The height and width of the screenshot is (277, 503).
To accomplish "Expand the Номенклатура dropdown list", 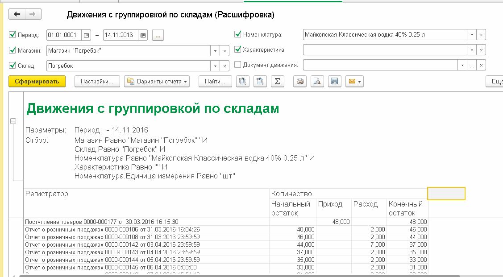I will click(472, 35).
